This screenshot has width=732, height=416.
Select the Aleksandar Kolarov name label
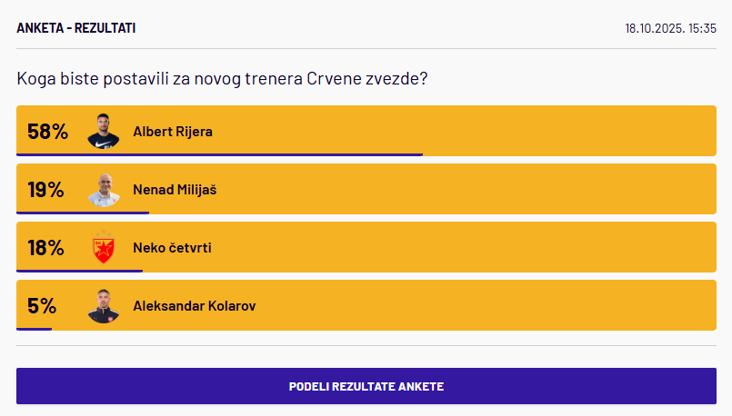194,306
